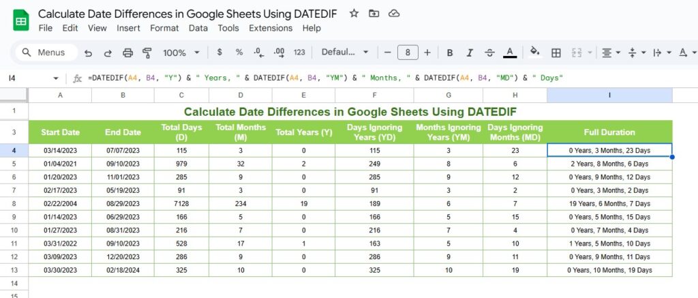Open text wrapping dropdown

coord(663,53)
